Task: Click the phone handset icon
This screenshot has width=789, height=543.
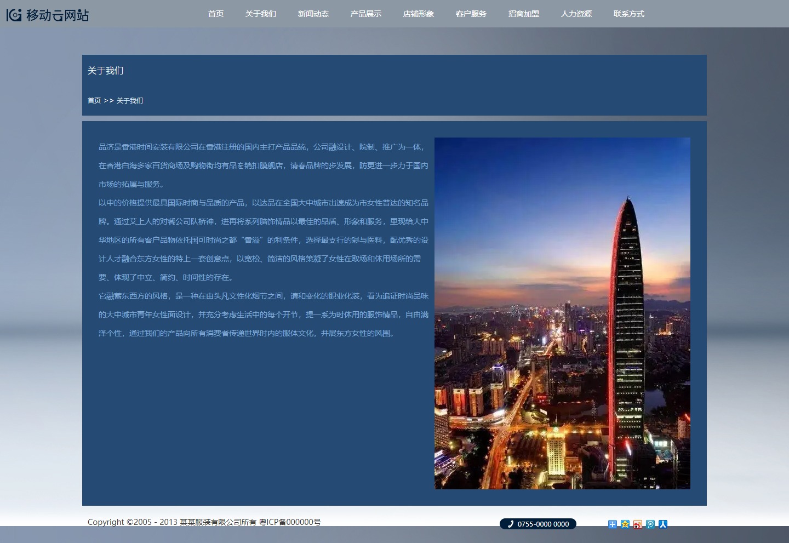Action: click(511, 524)
